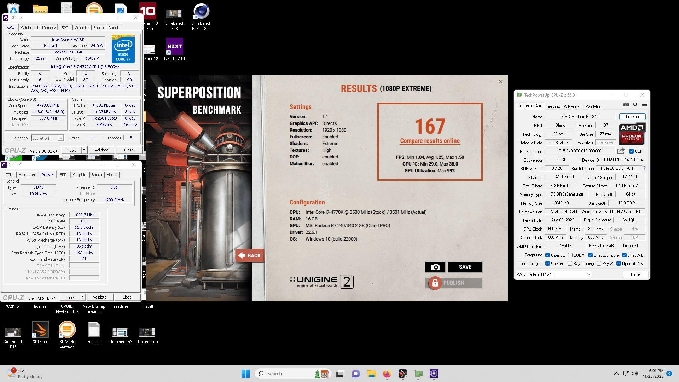The height and width of the screenshot is (382, 679).
Task: Switch to Mainboard tab in top CPU-Z
Action: (29, 28)
